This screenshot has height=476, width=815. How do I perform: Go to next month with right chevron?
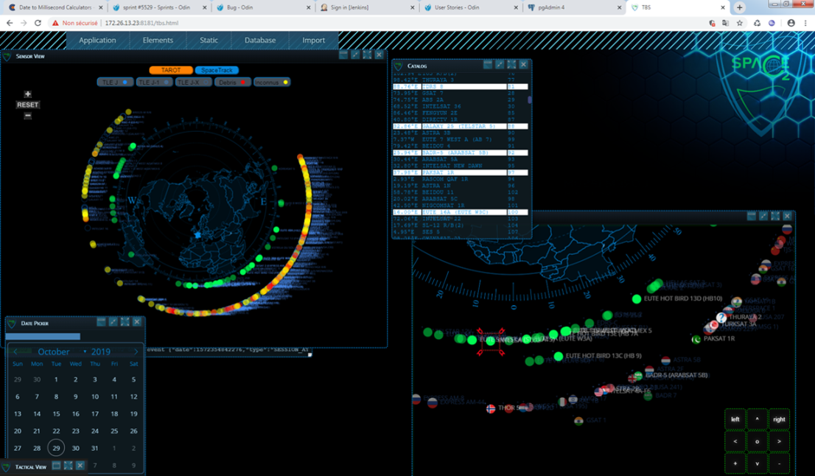(136, 351)
